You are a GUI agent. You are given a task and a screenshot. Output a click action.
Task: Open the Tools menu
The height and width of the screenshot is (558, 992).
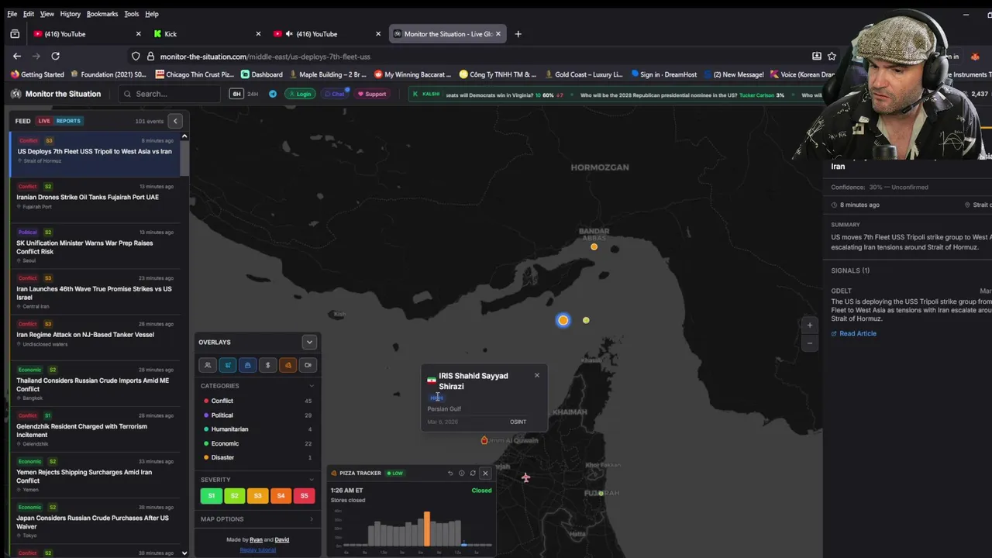point(132,14)
